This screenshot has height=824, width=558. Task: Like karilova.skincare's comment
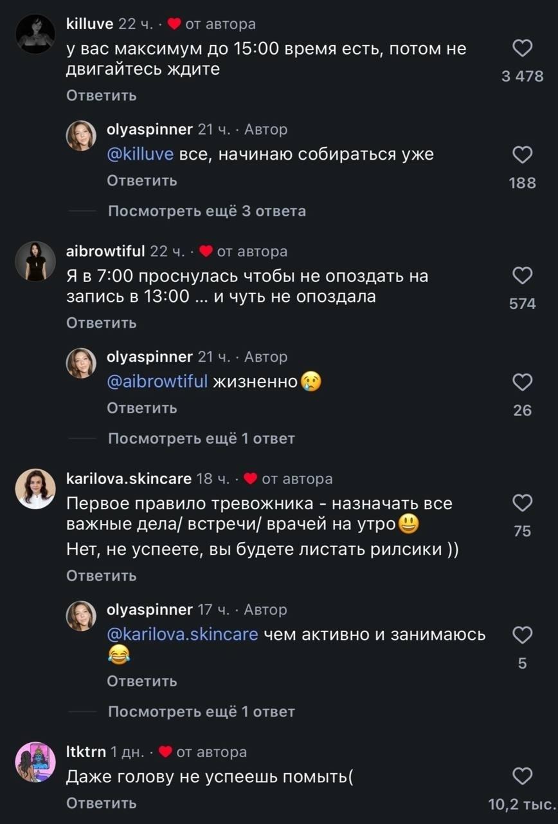tap(523, 503)
